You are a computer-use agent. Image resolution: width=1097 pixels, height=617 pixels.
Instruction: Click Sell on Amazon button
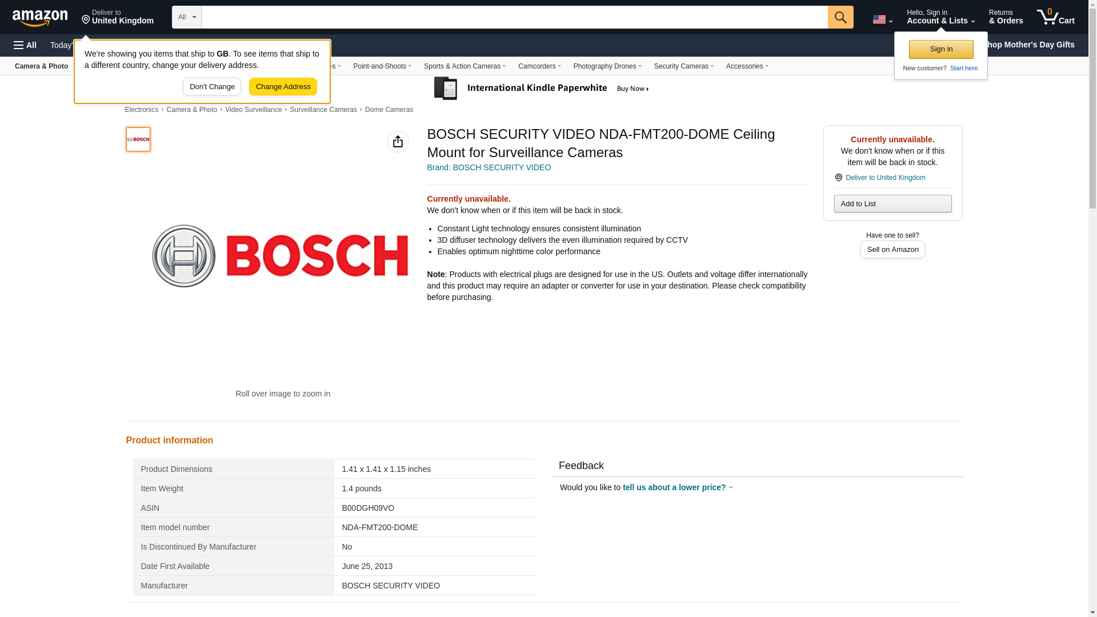(892, 250)
